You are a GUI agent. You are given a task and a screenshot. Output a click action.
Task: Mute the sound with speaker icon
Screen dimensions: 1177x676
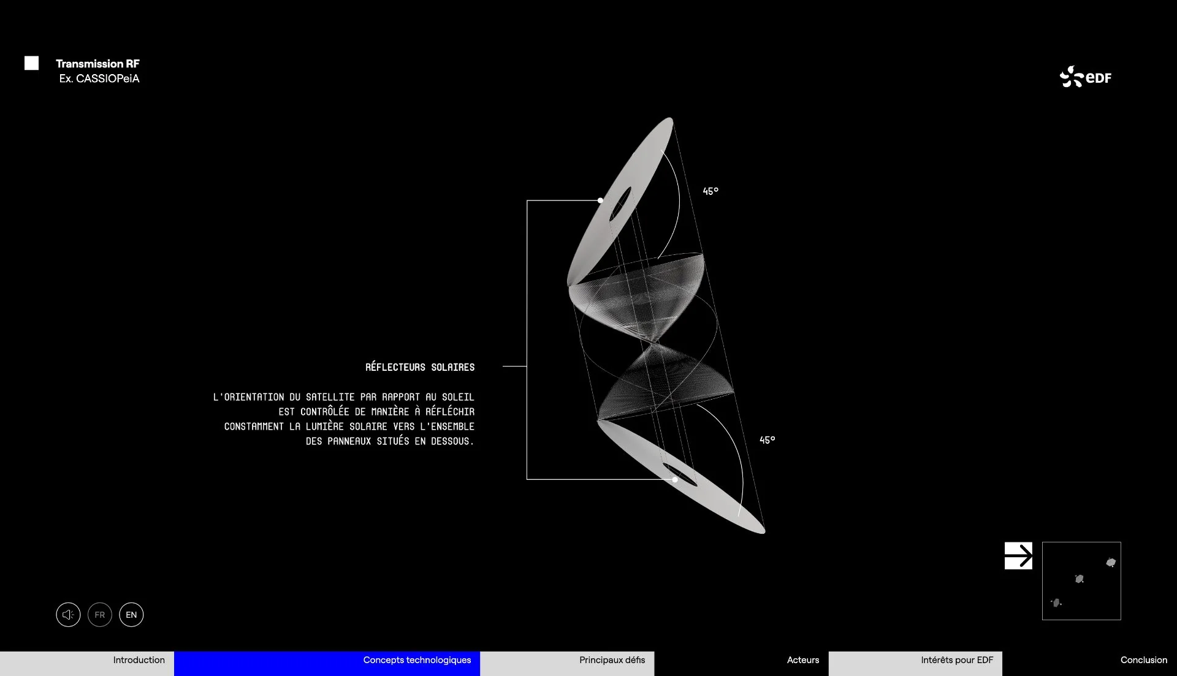pos(68,615)
